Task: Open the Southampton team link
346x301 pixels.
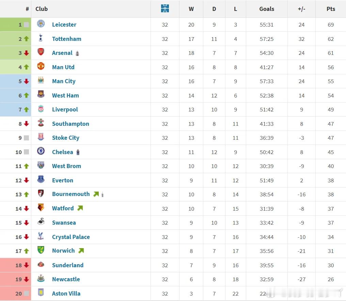Action: (x=70, y=124)
